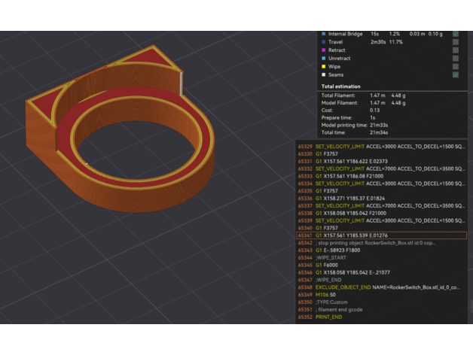Click the Internal Bridge blue color swatch
This screenshot has width=473, height=355.
pos(323,35)
